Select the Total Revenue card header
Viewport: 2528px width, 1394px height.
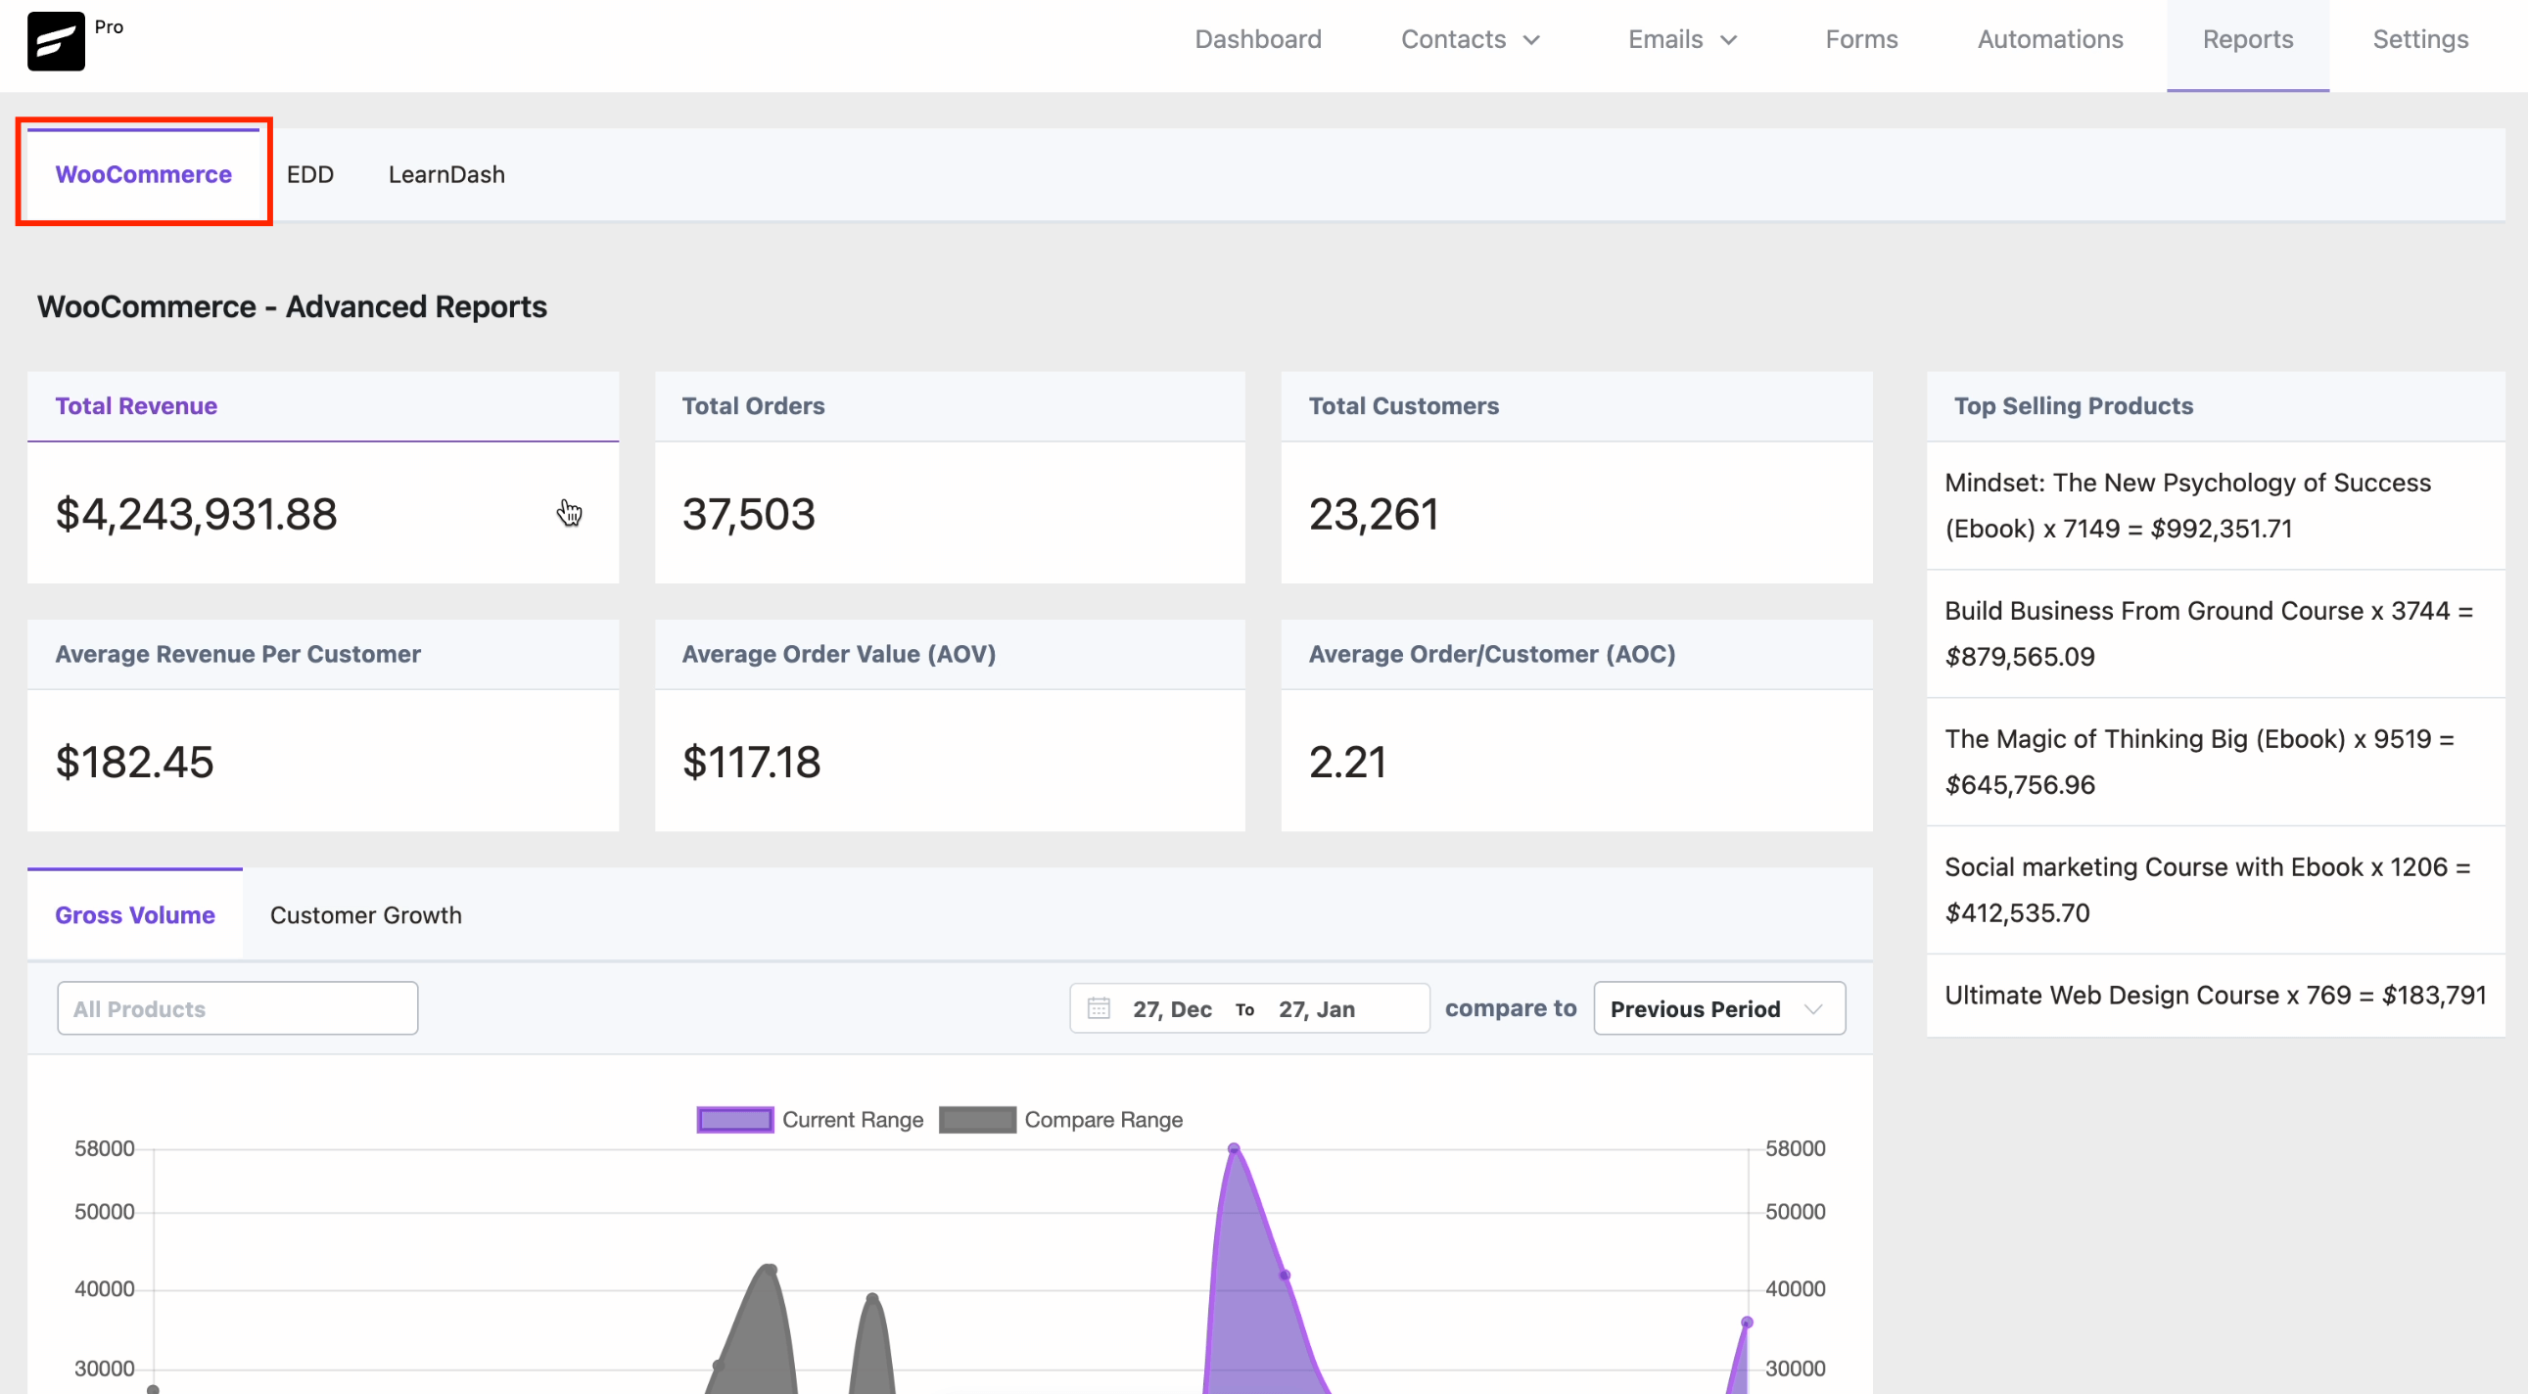click(323, 406)
